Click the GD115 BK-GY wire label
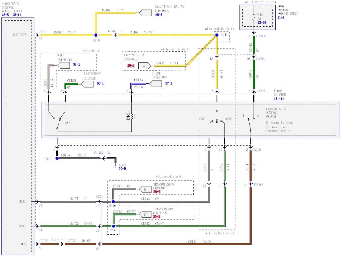The image size is (341, 257). tap(74, 155)
